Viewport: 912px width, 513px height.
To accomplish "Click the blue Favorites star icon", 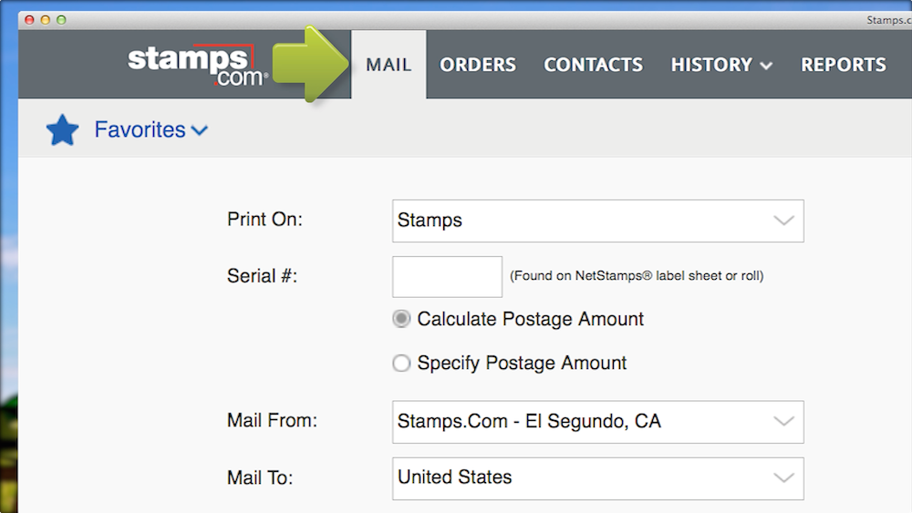I will 63,130.
